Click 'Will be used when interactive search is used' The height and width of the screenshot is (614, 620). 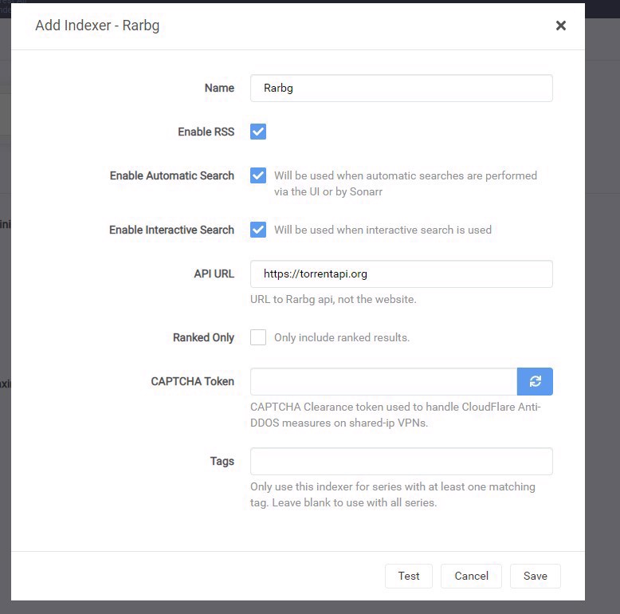pyautogui.click(x=383, y=230)
